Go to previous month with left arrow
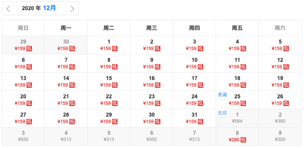 coord(8,9)
